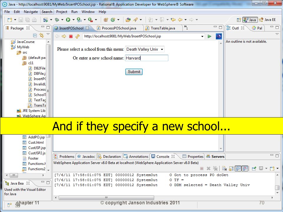The image size is (283, 212).
Task: Open the Navigate menu
Action: (31, 12)
